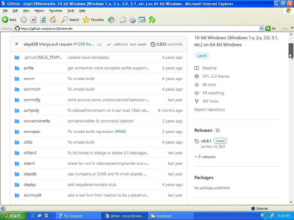Open the Mail envelope toolbar icon
The height and width of the screenshot is (220, 294).
pos(123,20)
